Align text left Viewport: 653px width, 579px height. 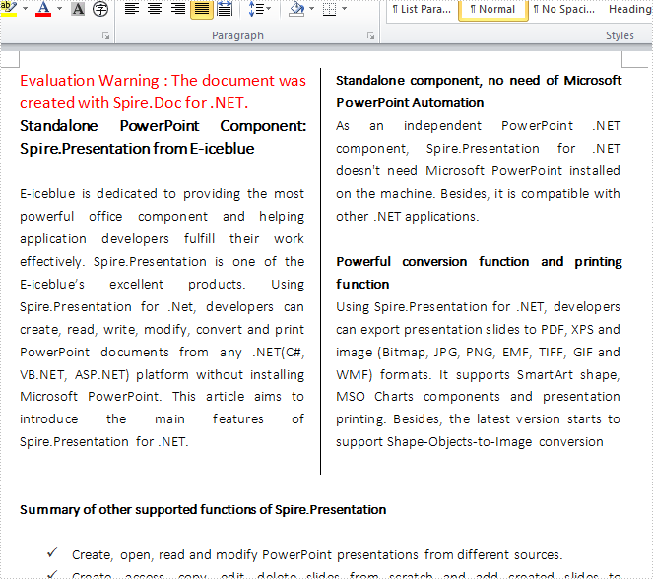click(x=132, y=9)
